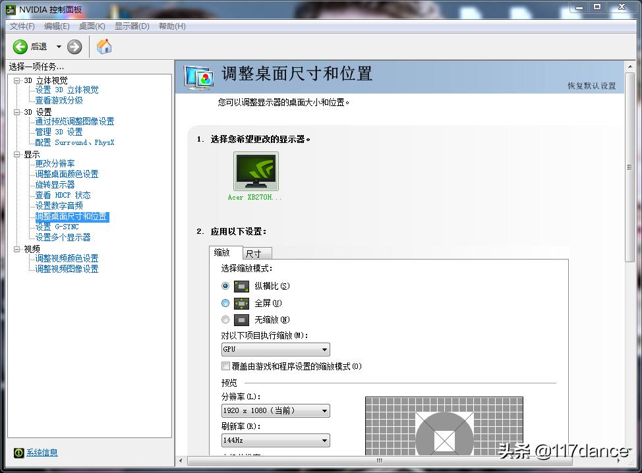The width and height of the screenshot is (642, 473).
Task: Open the NVIDIA home page icon
Action: tap(103, 46)
